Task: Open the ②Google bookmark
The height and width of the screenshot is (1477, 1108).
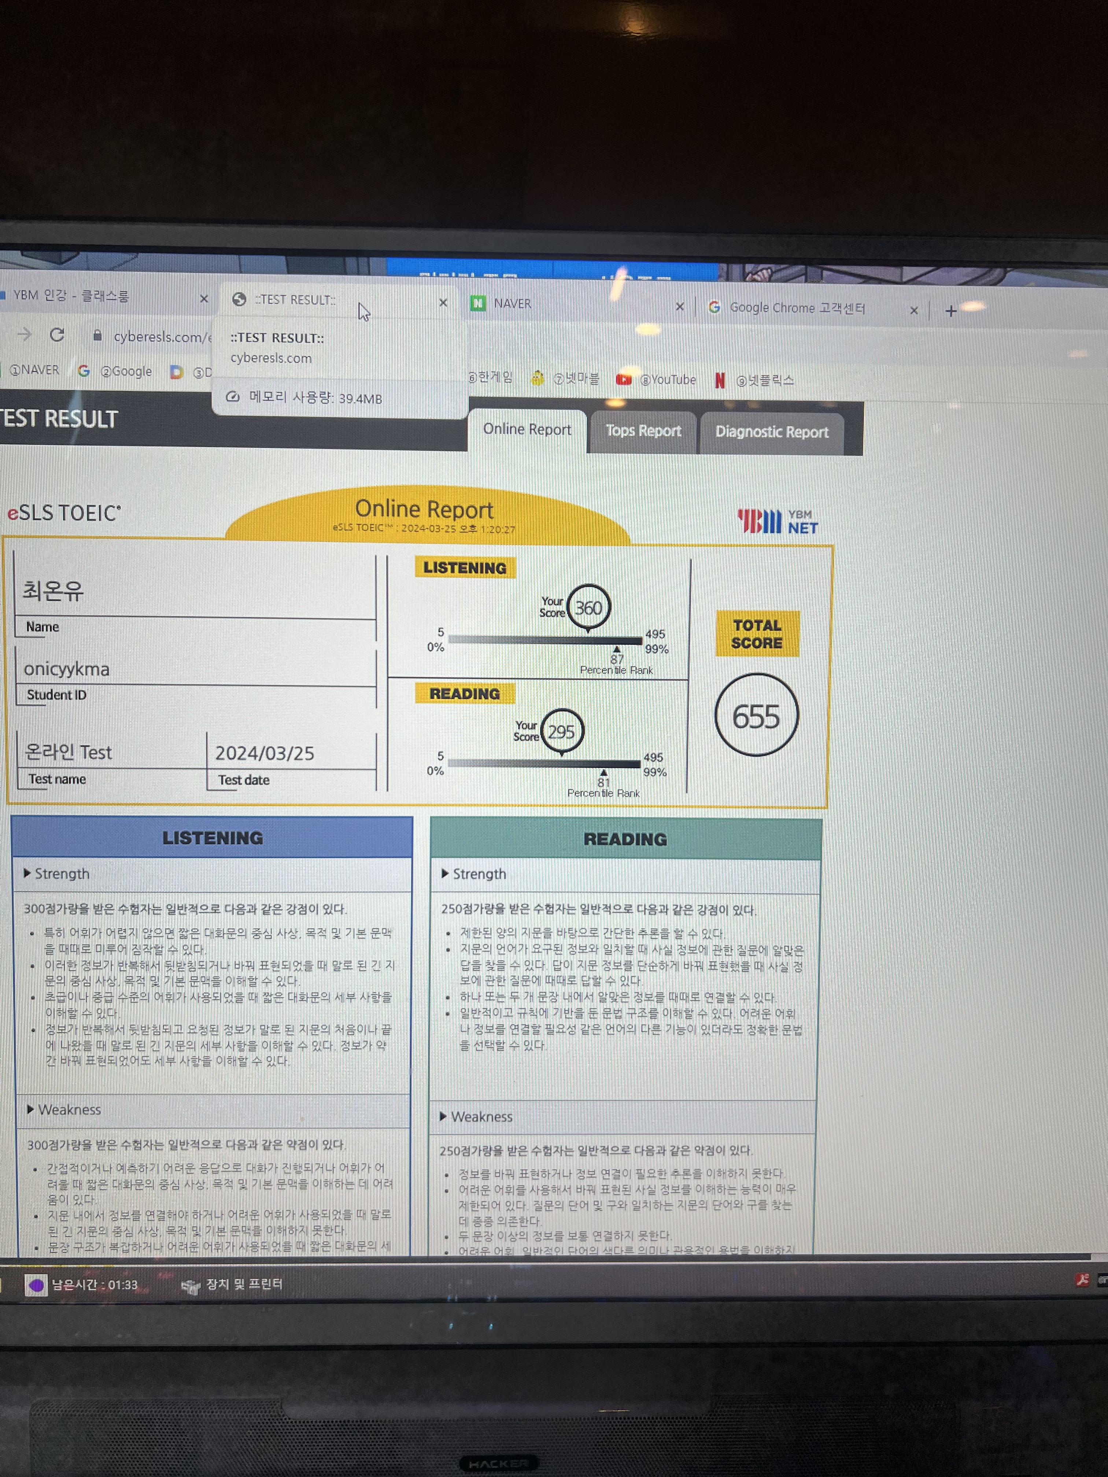Action: pos(115,371)
